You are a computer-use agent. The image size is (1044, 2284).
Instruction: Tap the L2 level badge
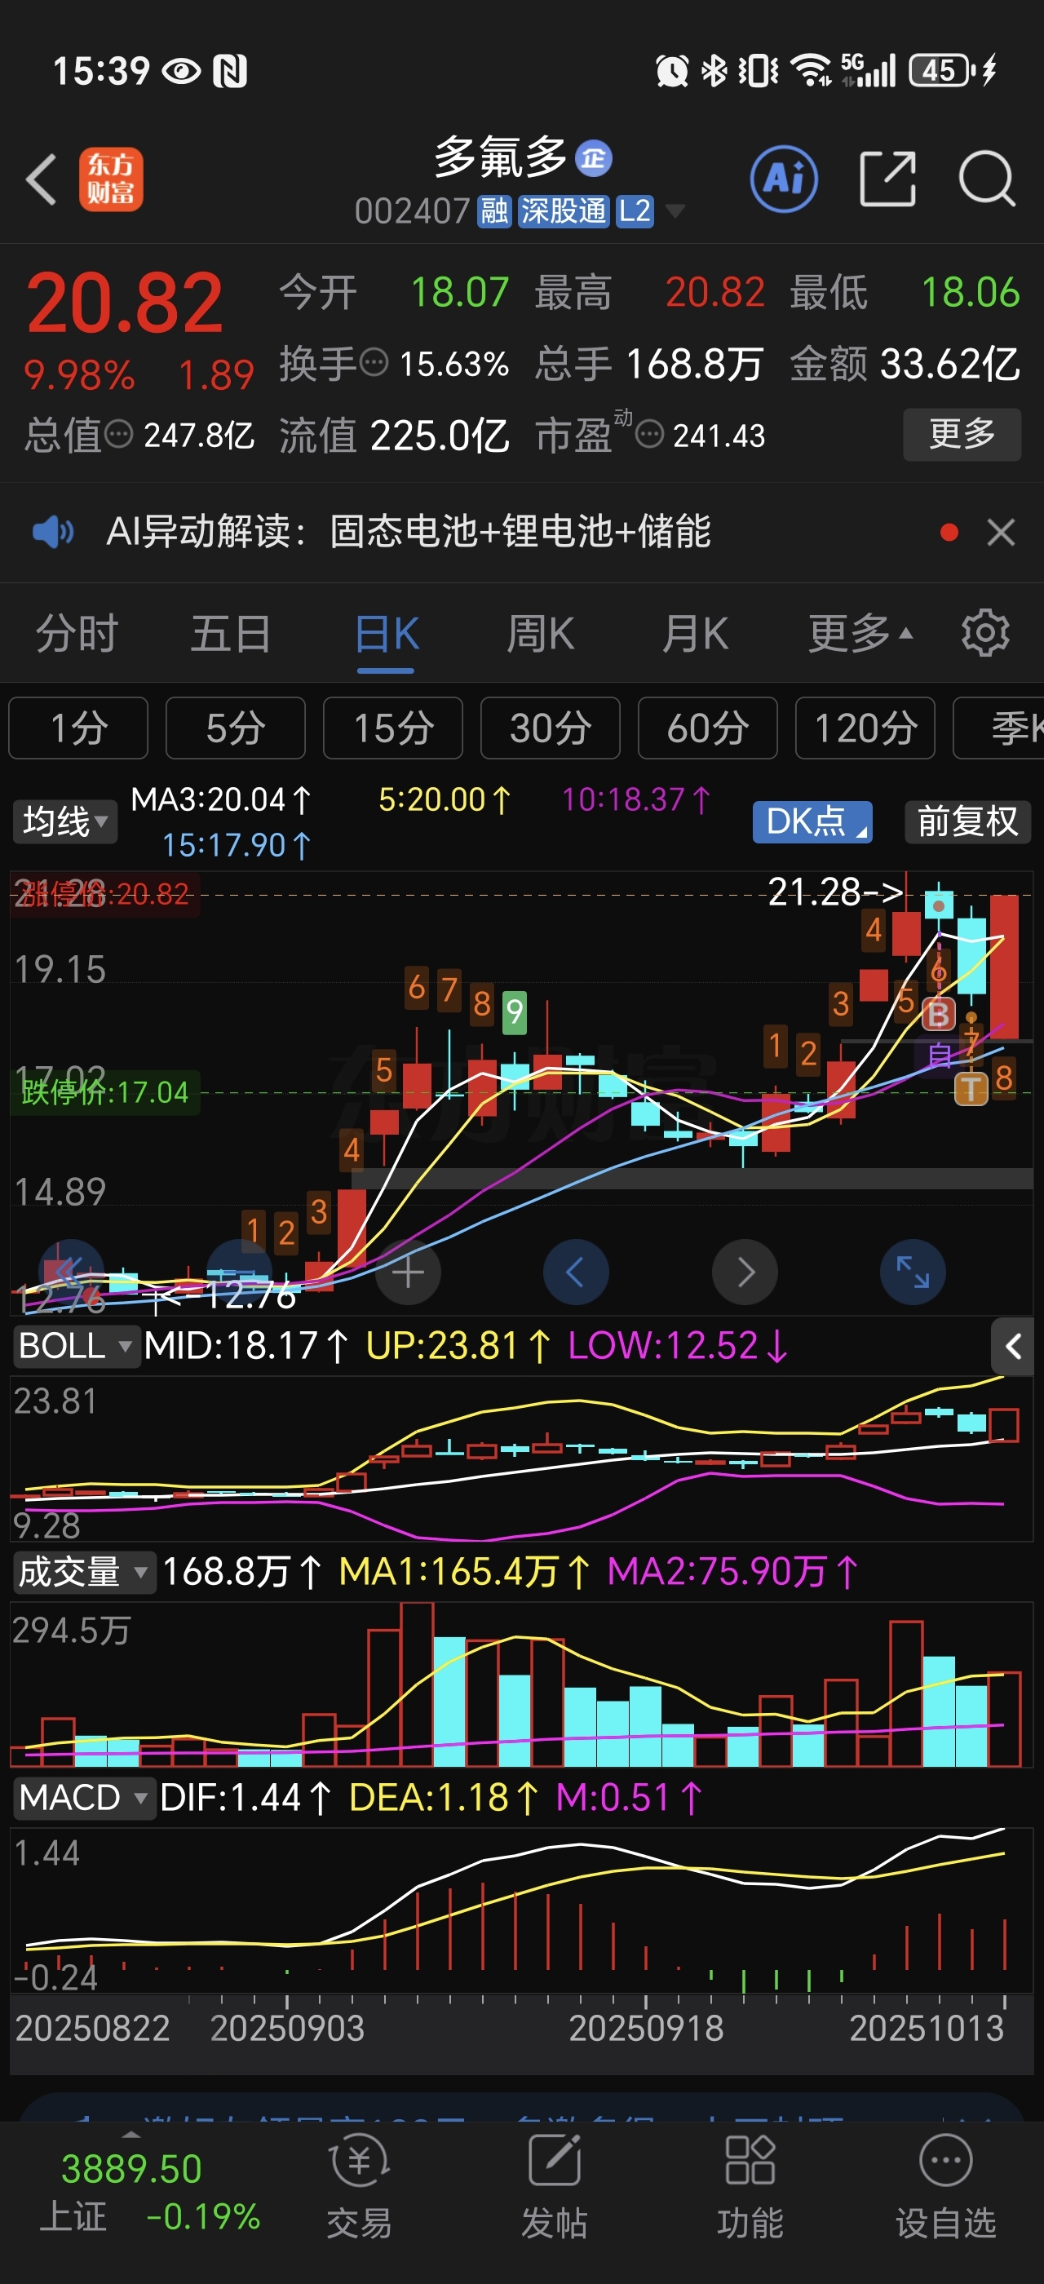[x=635, y=211]
